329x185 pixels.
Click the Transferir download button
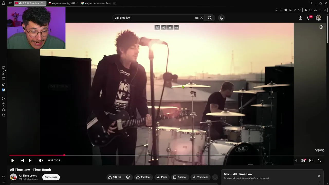[x=200, y=177]
